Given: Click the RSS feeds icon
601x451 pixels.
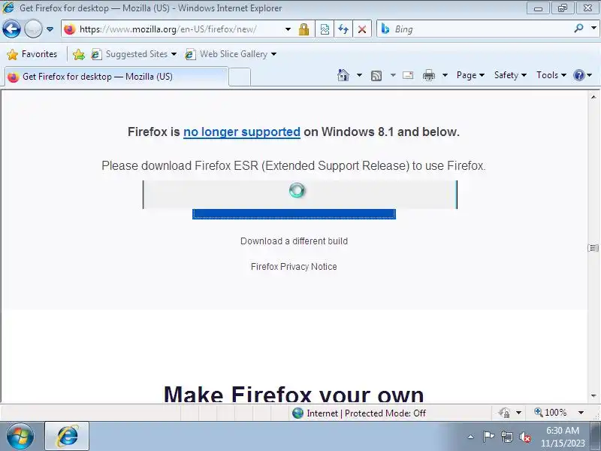Looking at the screenshot, I should [376, 76].
